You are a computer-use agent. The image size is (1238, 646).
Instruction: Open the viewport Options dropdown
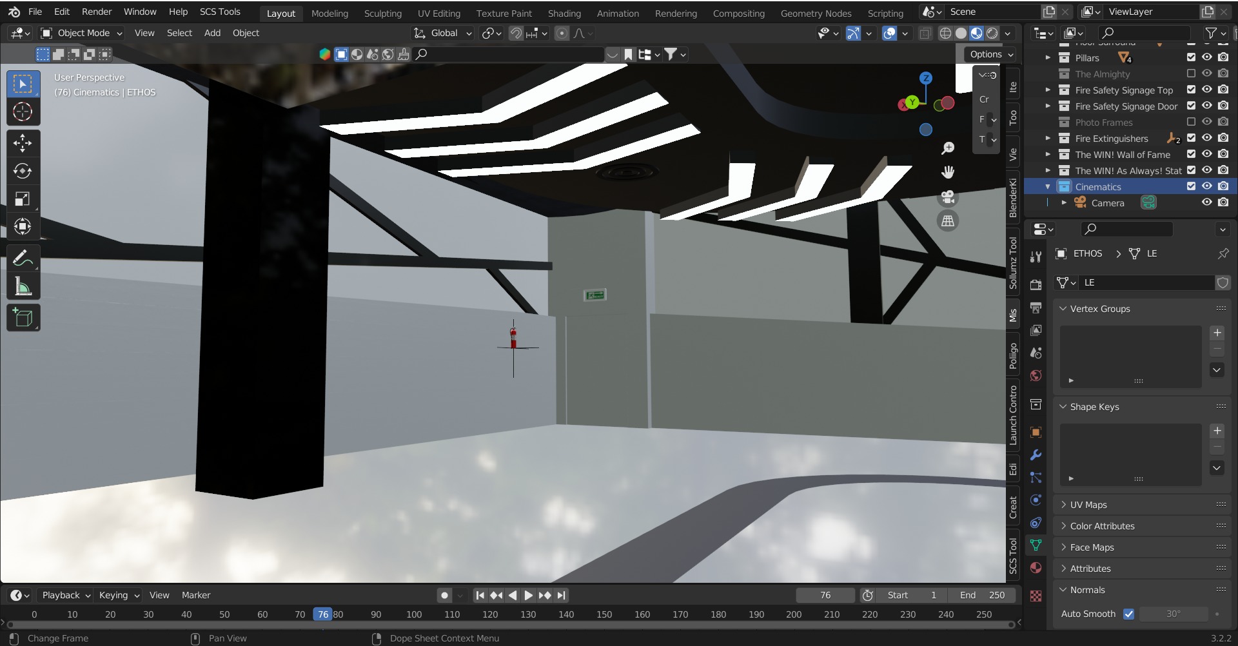point(991,54)
